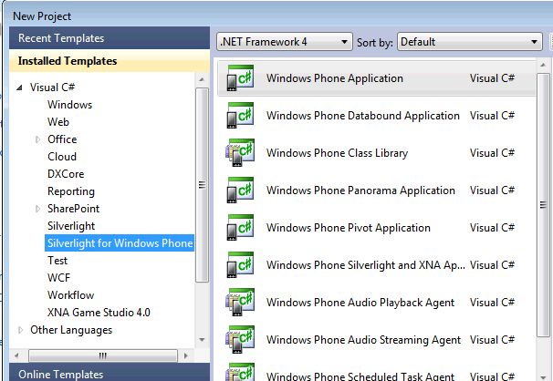Viewport: 553px width, 381px height.
Task: Expand the SharePoint tree node
Action: 37,209
